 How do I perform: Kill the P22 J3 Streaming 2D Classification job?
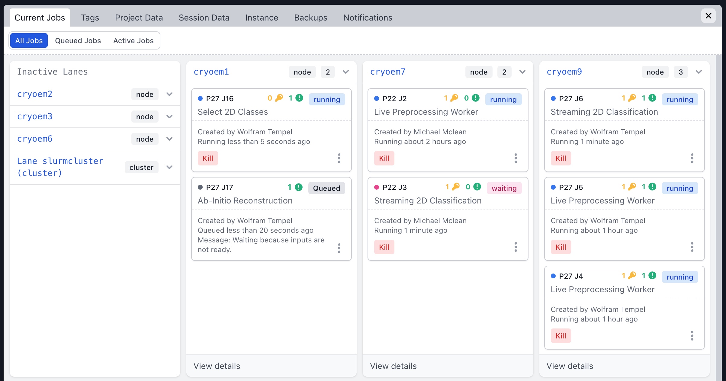pos(384,247)
